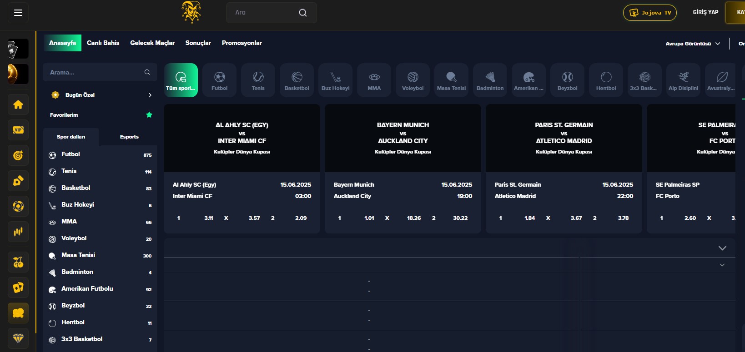Select Tüm sporlar sport filter
Image resolution: width=745 pixels, height=352 pixels.
181,80
